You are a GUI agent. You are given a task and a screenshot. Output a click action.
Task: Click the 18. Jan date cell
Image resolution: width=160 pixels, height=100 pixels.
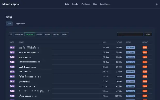105,77
